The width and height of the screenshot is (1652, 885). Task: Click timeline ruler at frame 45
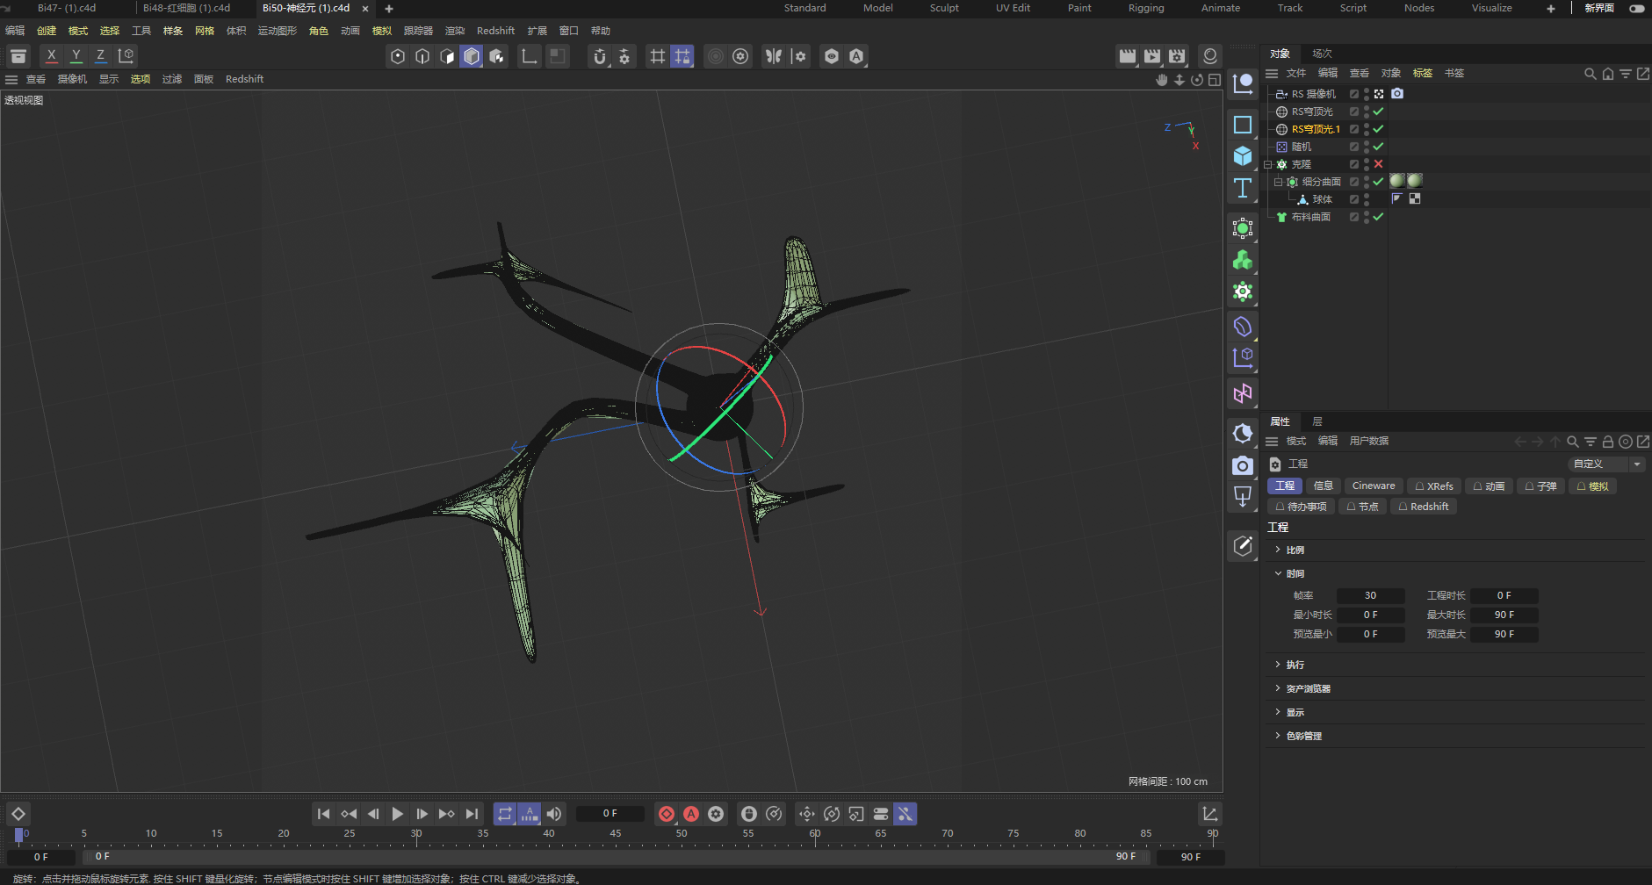click(x=615, y=834)
